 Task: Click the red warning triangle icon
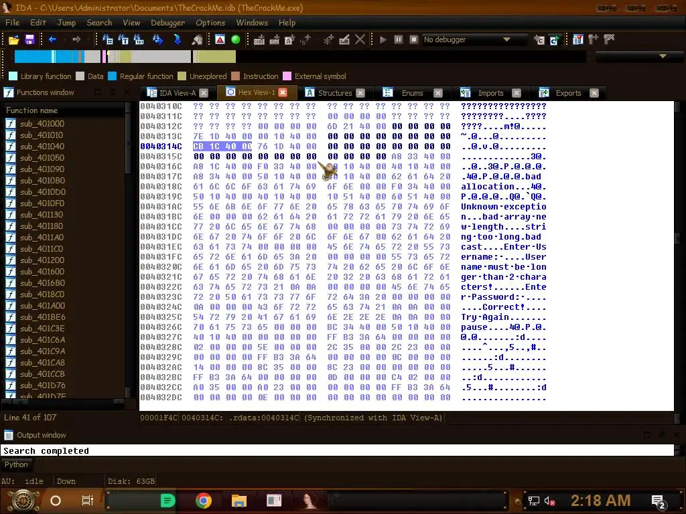click(220, 39)
